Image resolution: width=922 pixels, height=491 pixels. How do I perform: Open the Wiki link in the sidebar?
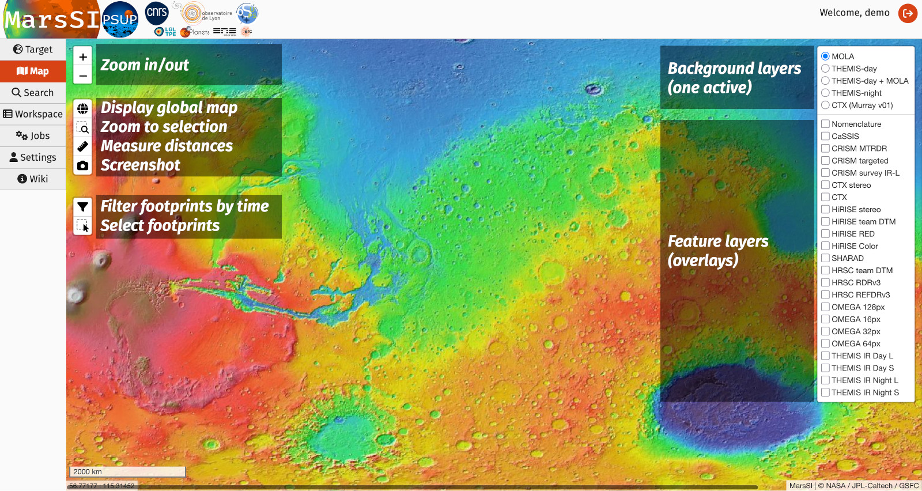coord(33,179)
